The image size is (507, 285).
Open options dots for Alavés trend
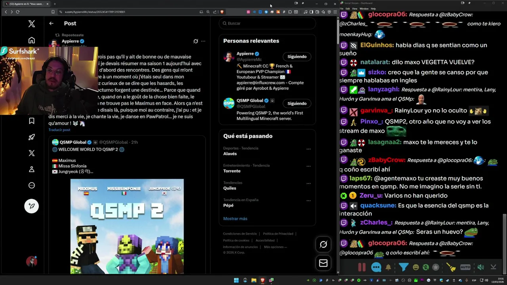309,149
